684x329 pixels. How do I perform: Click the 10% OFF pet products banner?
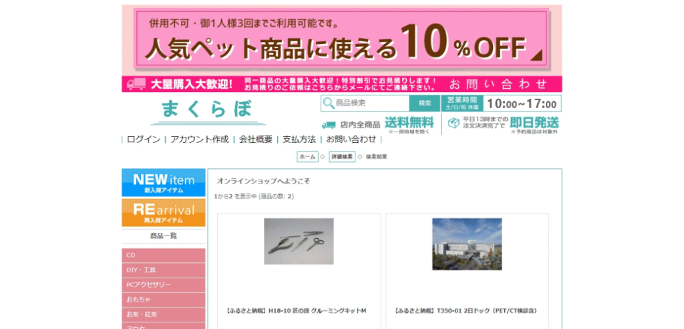[x=341, y=39]
